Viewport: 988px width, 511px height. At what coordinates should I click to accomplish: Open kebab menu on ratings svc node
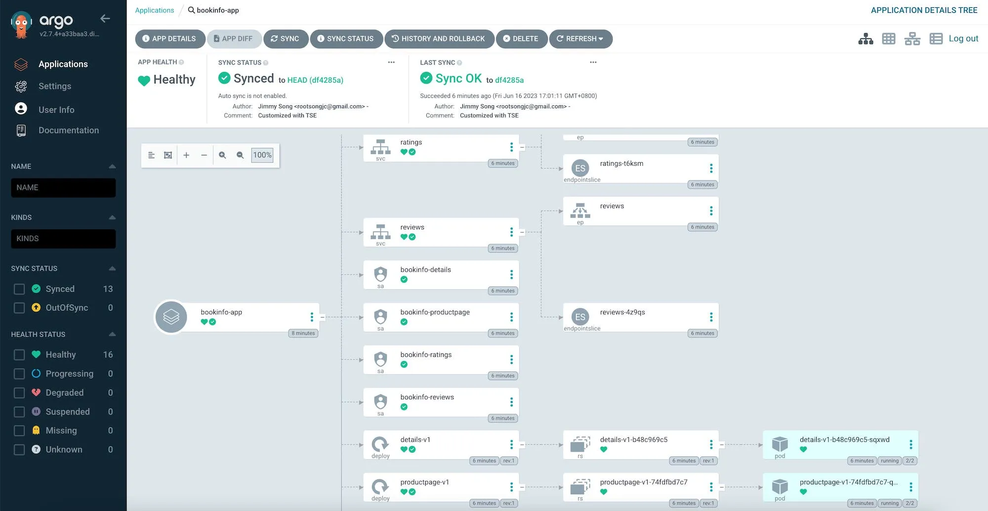tap(511, 147)
